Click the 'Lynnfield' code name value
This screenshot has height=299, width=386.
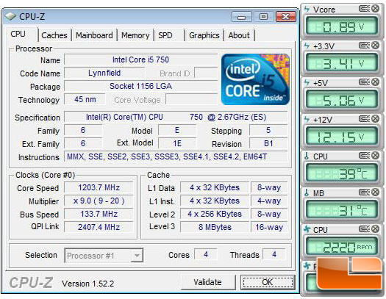coord(104,73)
